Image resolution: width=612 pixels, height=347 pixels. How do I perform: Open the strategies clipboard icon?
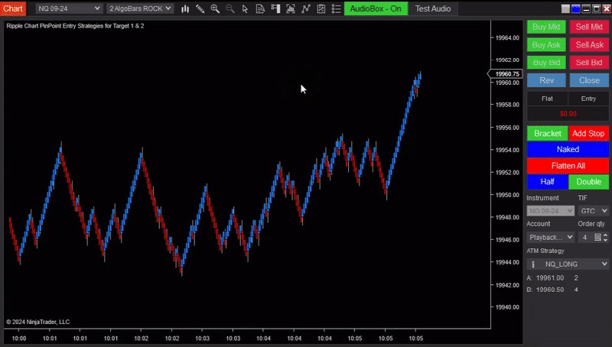click(x=321, y=8)
